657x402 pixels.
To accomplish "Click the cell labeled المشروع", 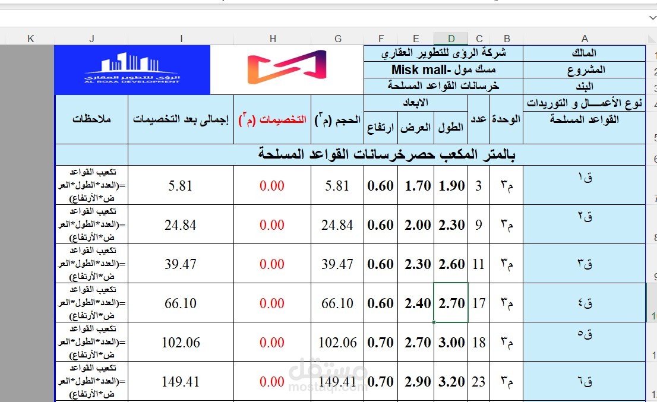I will click(x=585, y=69).
